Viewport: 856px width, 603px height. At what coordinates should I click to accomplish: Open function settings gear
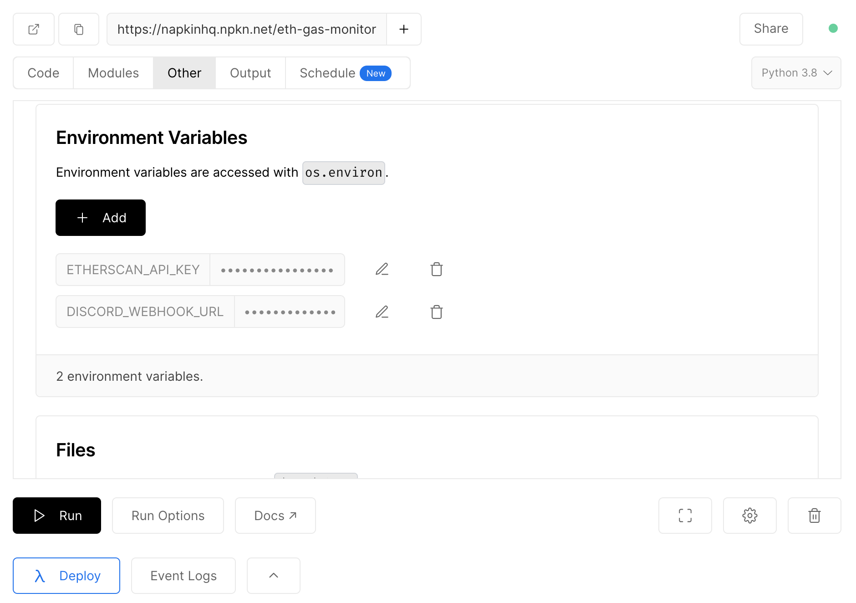[749, 516]
